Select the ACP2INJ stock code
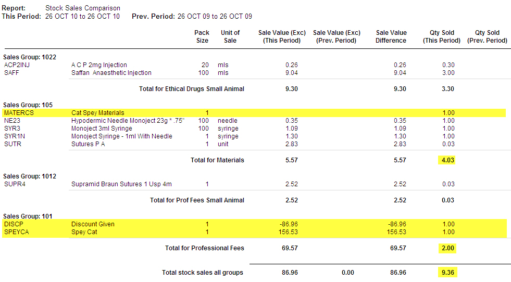The image size is (511, 282). pyautogui.click(x=17, y=65)
